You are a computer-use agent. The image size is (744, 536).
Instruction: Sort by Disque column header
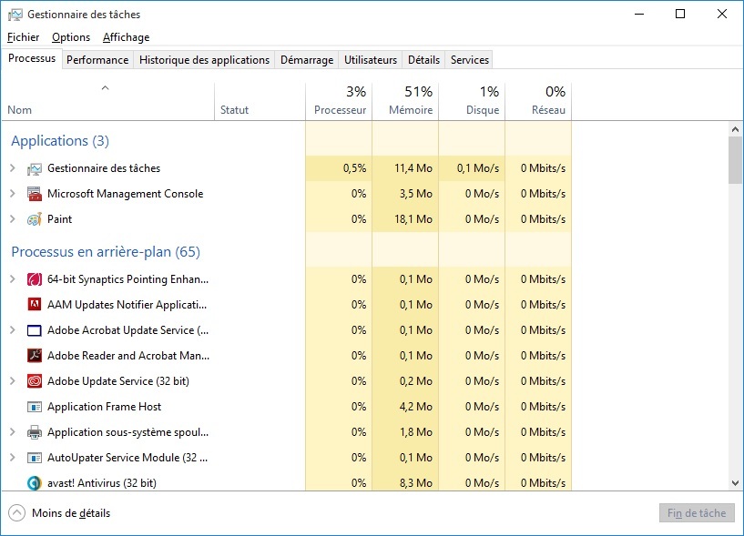click(472, 102)
